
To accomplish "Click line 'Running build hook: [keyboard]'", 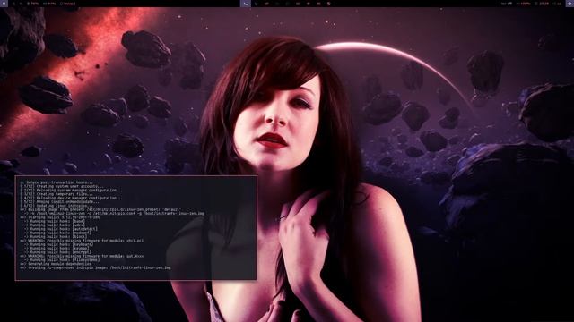I will coord(58,244).
